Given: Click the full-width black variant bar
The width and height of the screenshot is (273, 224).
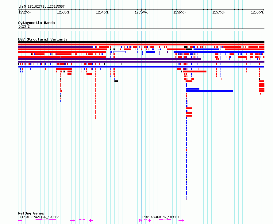Looking at the screenshot, I should (x=141, y=42).
